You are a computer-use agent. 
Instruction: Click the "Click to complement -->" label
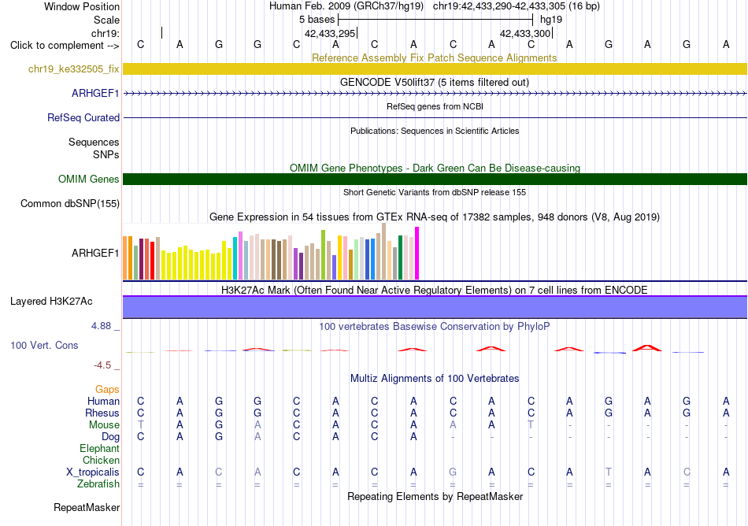click(x=65, y=46)
